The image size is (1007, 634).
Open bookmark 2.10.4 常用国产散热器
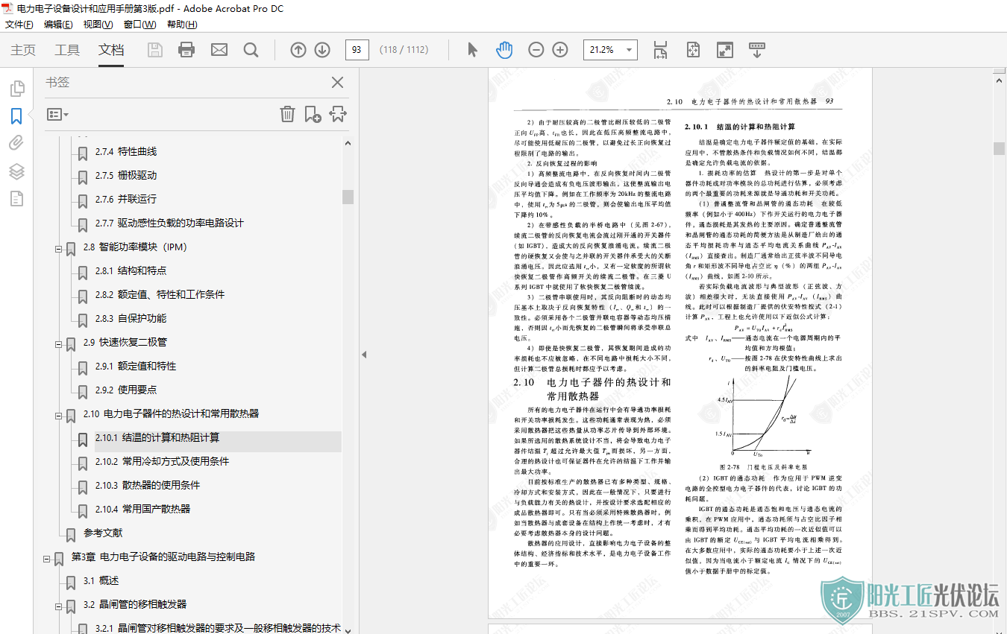[142, 509]
